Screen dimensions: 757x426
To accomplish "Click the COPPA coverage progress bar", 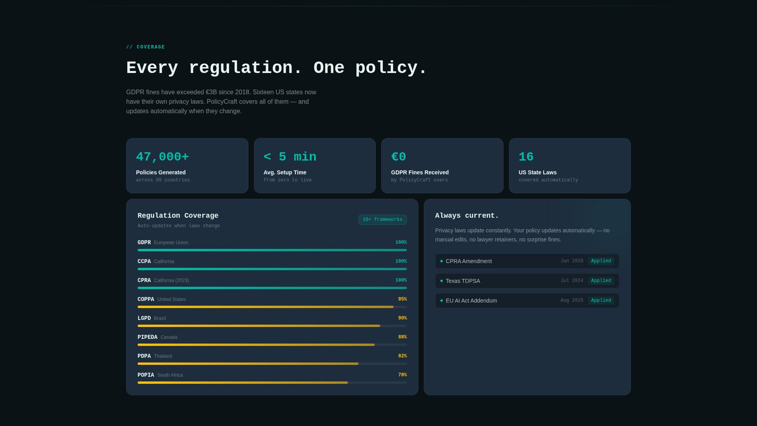I will point(272,307).
